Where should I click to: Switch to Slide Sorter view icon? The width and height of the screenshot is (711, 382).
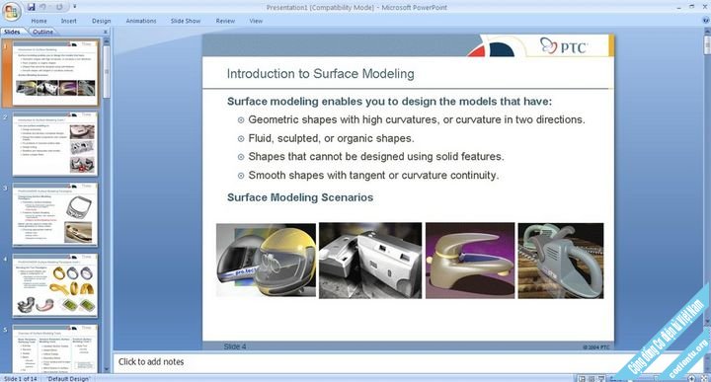pyautogui.click(x=592, y=378)
